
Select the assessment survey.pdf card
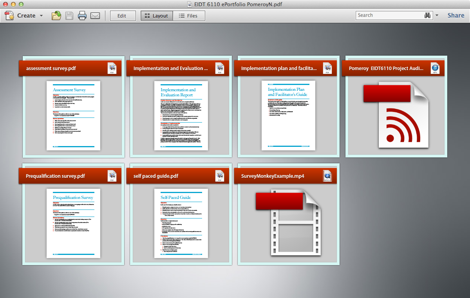(73, 107)
